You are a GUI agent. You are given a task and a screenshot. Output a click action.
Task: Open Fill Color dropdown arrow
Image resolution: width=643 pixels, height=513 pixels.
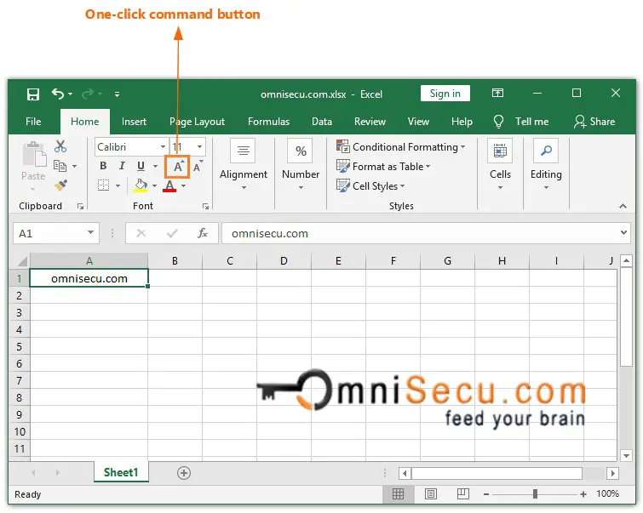coord(155,186)
